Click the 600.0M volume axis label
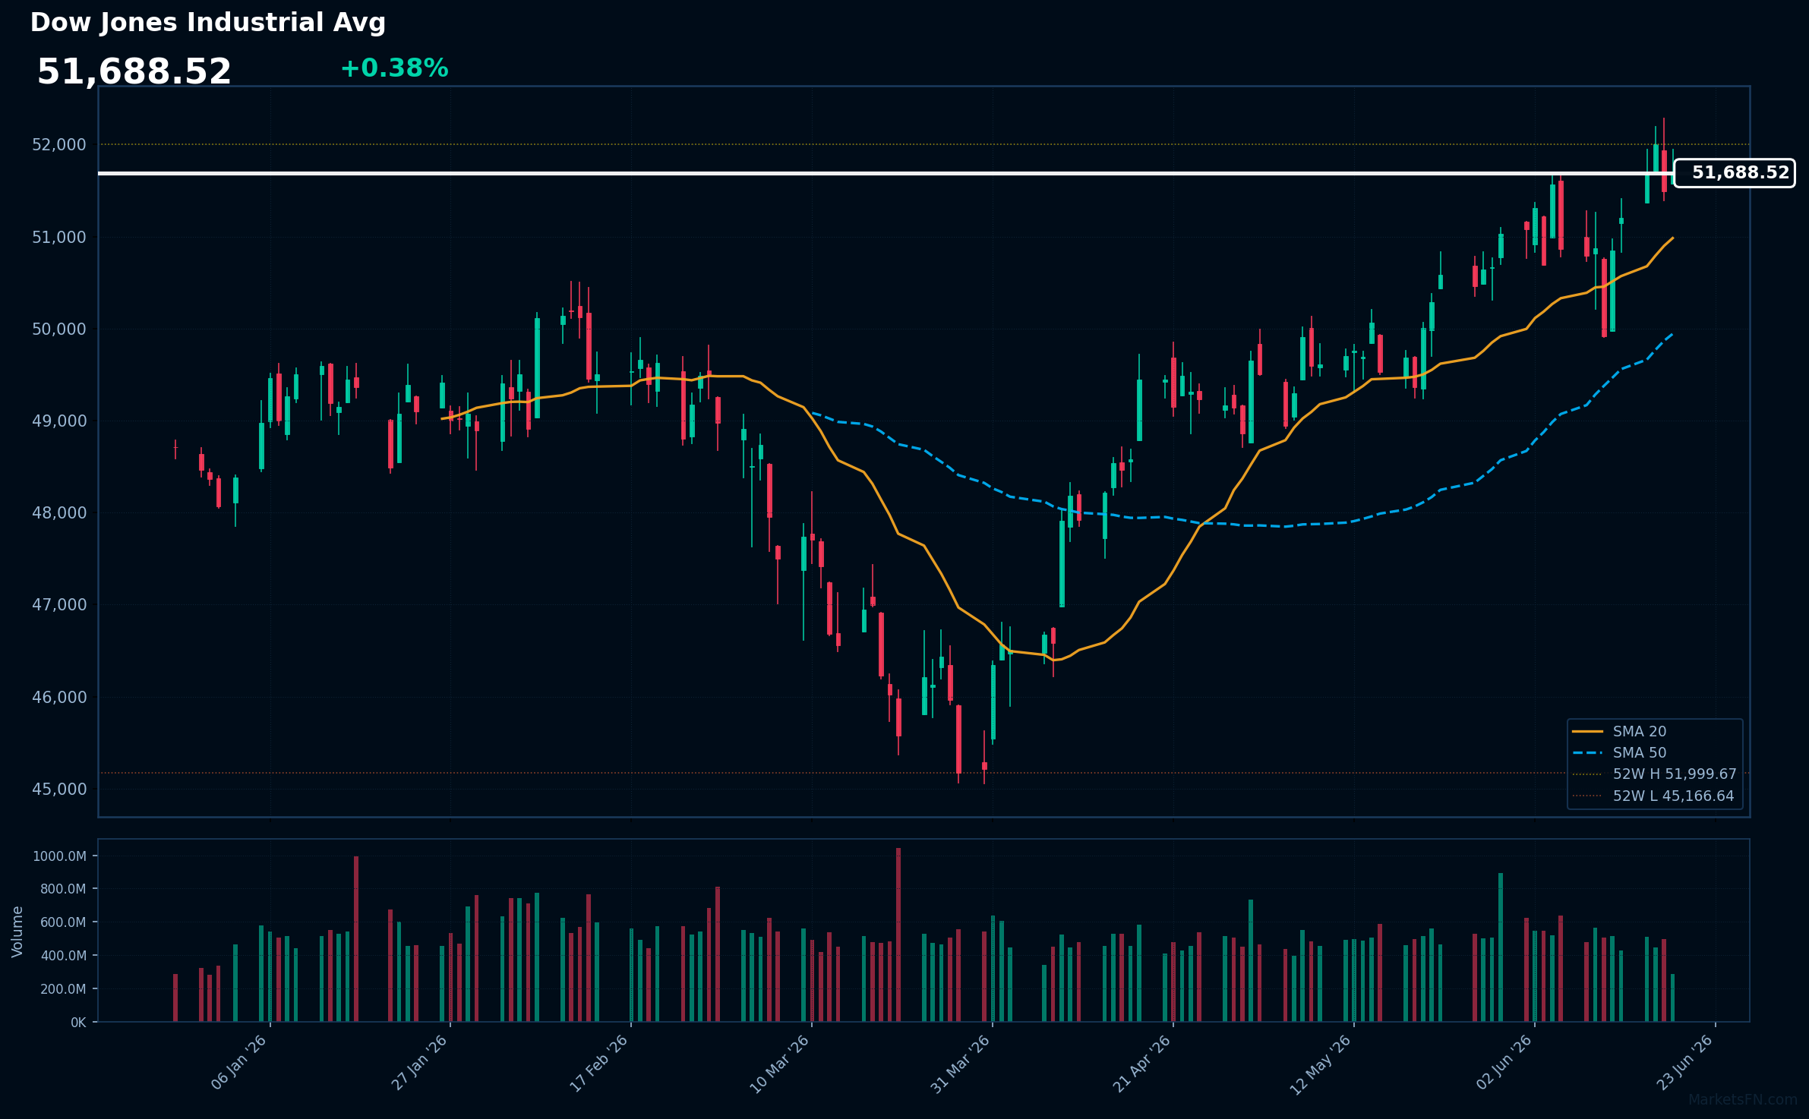Viewport: 1809px width, 1119px height. click(62, 922)
